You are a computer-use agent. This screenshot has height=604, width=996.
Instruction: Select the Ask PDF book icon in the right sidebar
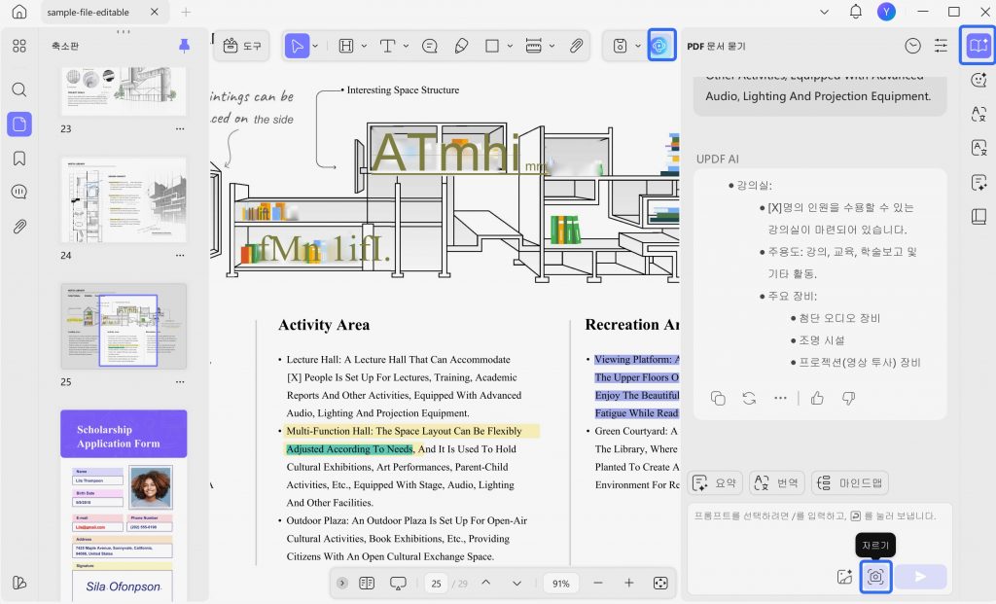point(978,45)
